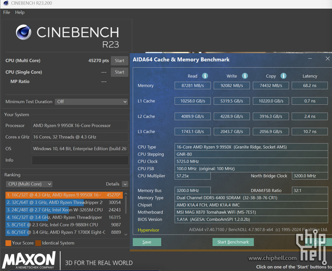The image size is (332, 271).
Task: Click the L3 Cache latency 10.7 ns
Action: coord(310,132)
